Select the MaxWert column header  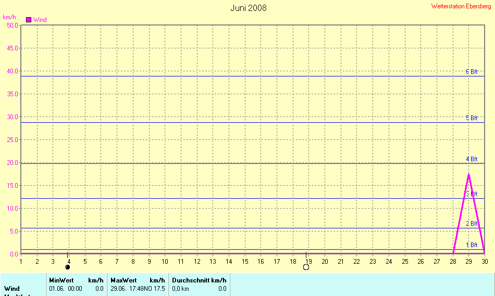click(123, 280)
